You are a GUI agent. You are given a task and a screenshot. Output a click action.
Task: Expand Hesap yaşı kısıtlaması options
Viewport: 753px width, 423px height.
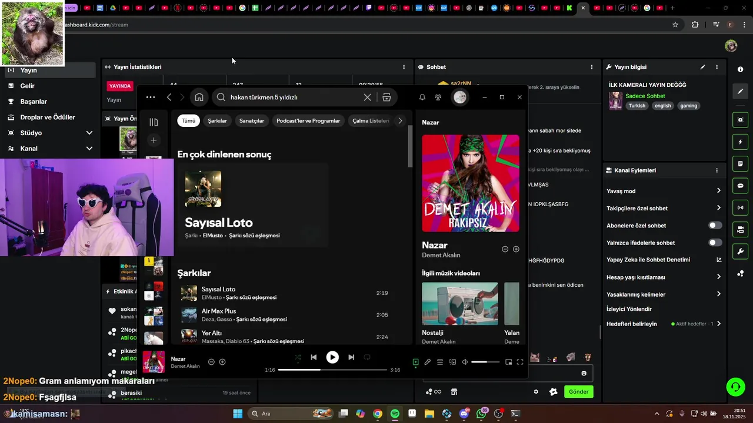tap(718, 277)
